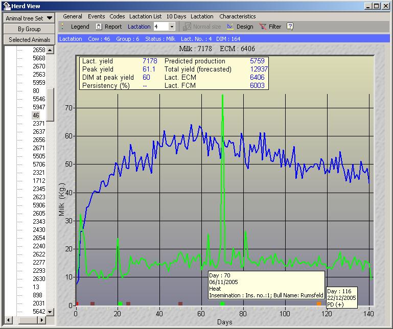Click the Day 70 Heat tooltip
The width and height of the screenshot is (393, 329).
click(x=266, y=285)
